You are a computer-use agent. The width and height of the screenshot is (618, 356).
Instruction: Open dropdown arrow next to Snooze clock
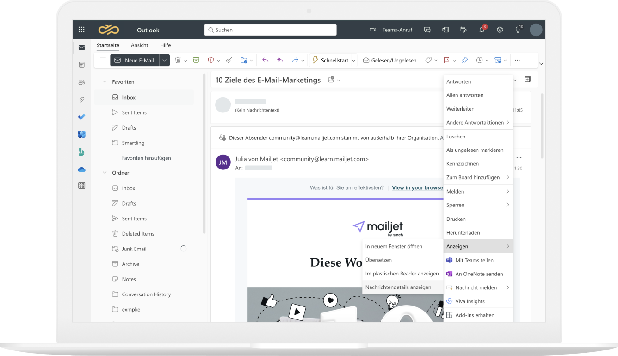click(x=487, y=61)
